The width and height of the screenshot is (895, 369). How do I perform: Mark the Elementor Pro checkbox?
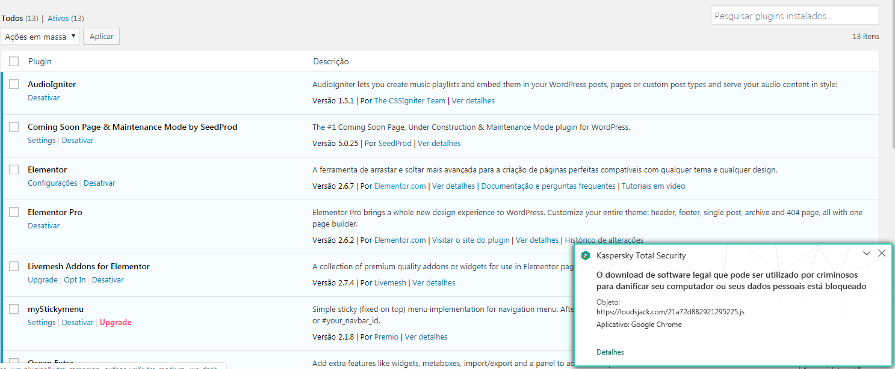tap(14, 212)
